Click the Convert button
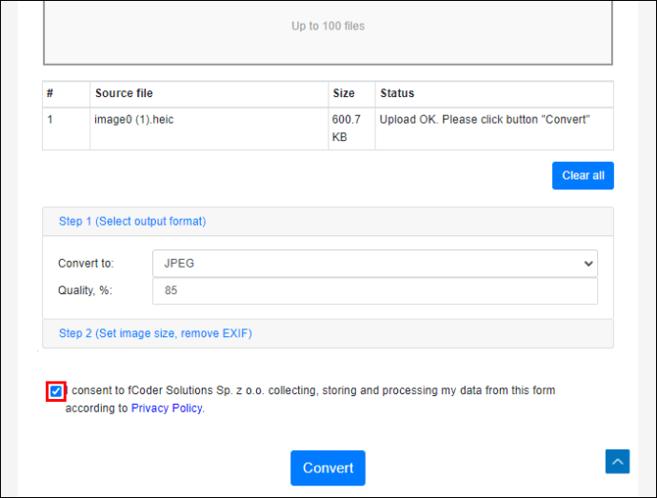Image resolution: width=657 pixels, height=498 pixels. (x=328, y=468)
